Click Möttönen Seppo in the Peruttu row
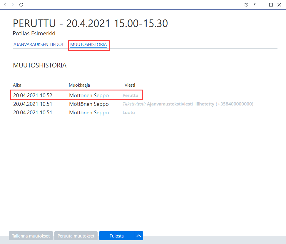 coord(89,95)
